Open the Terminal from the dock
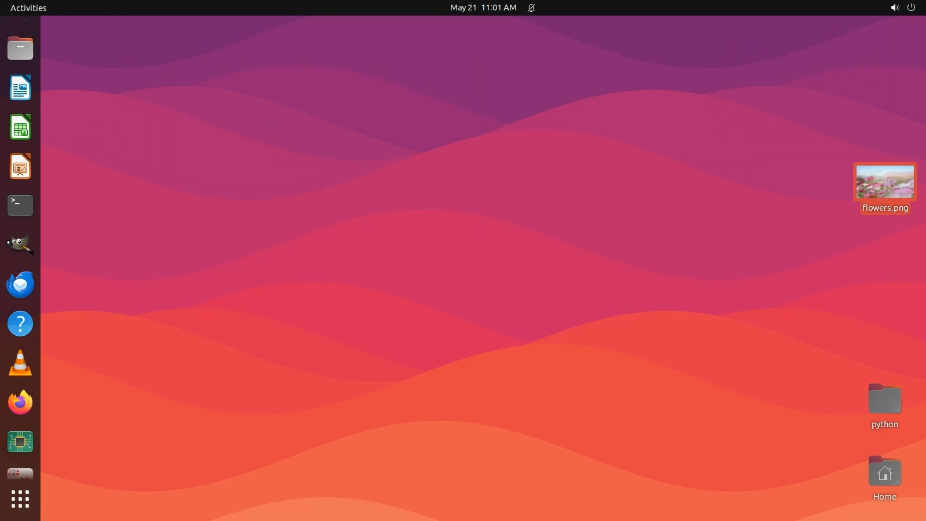Screen dimensions: 926x521 click(20, 206)
